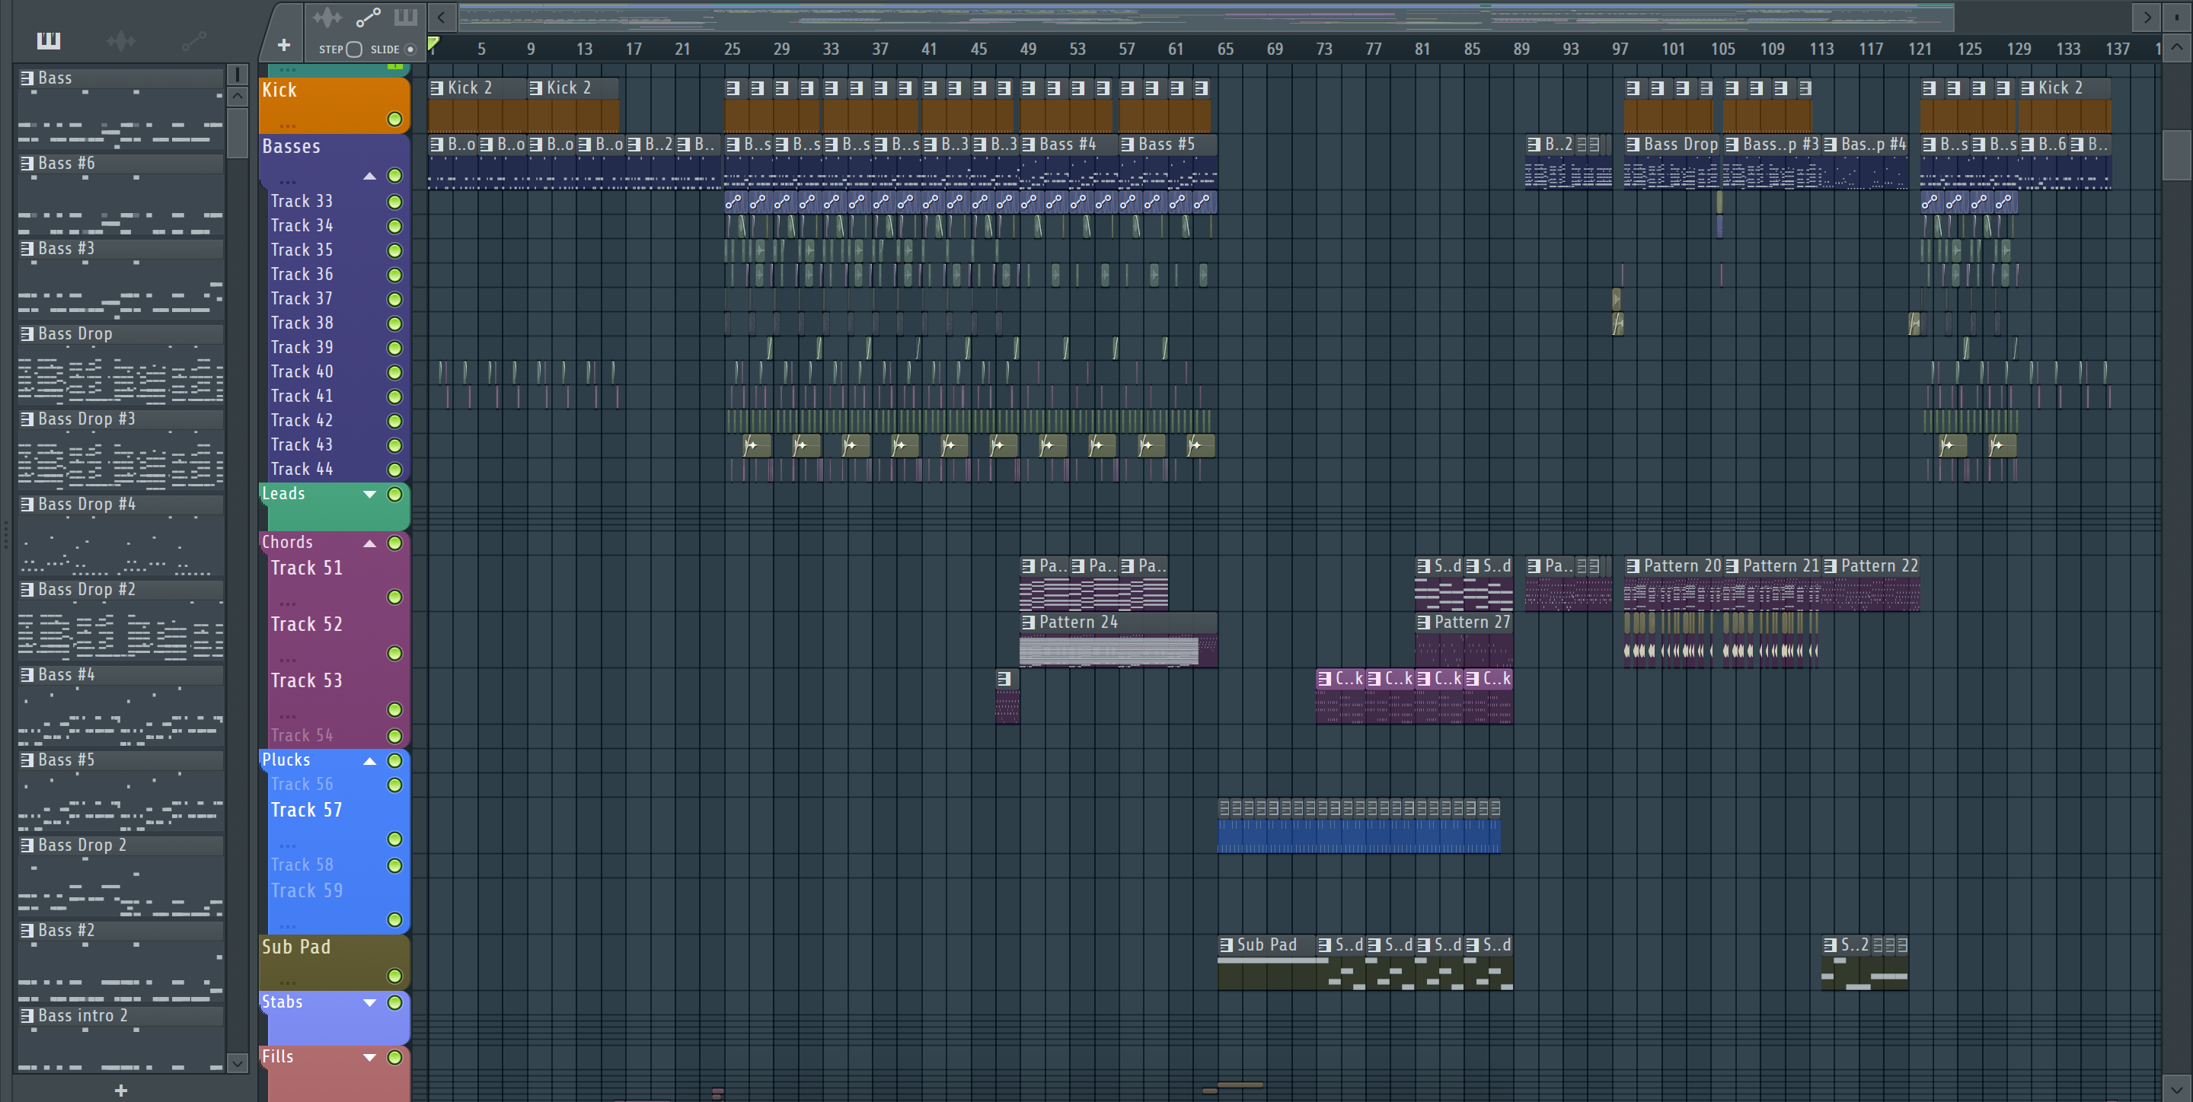Image resolution: width=2193 pixels, height=1102 pixels.
Task: Click pattern icon next to Bass #2 in picker
Action: pos(27,930)
